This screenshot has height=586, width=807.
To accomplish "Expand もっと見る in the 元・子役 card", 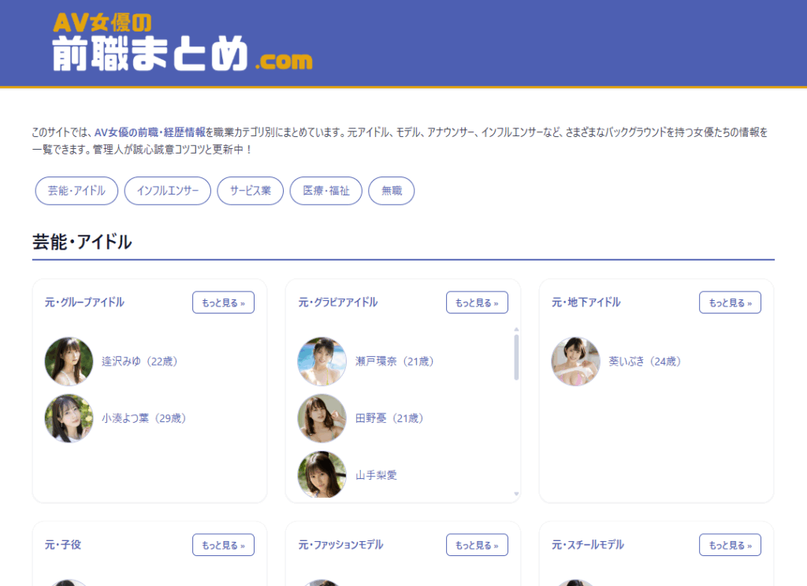I will pyautogui.click(x=223, y=545).
